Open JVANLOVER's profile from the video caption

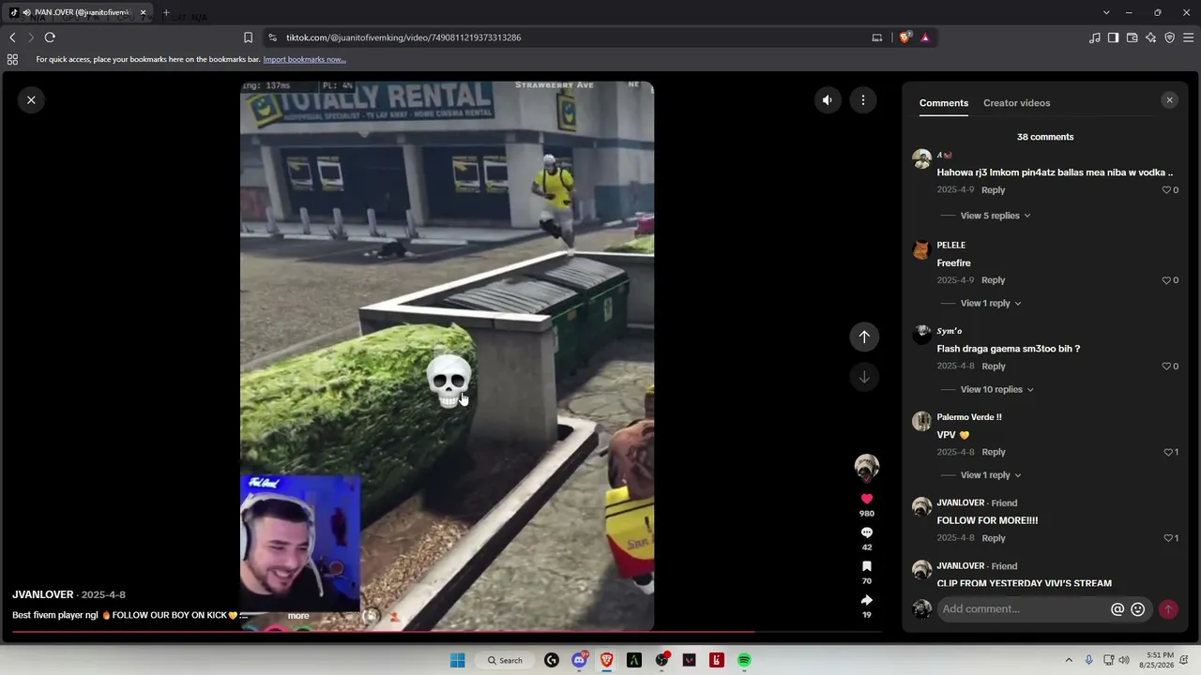point(42,594)
